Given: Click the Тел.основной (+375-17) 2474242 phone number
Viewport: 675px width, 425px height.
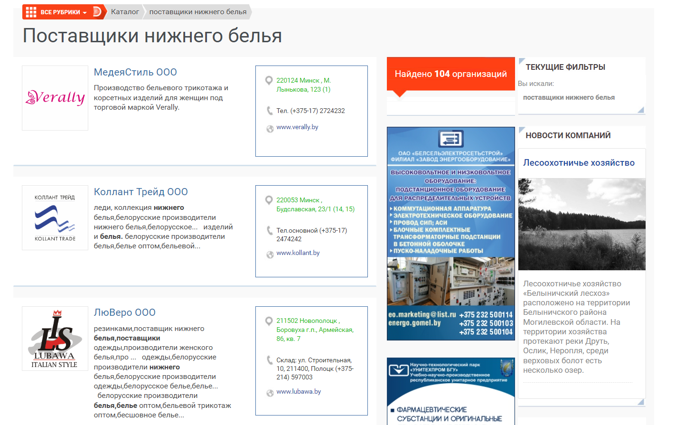Looking at the screenshot, I should tap(312, 235).
